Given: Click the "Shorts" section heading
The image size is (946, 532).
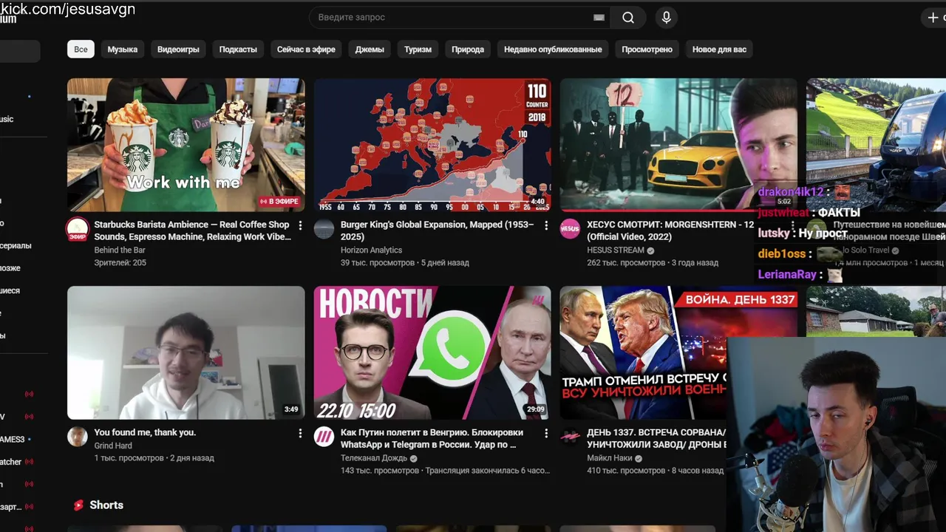Looking at the screenshot, I should click(x=106, y=505).
